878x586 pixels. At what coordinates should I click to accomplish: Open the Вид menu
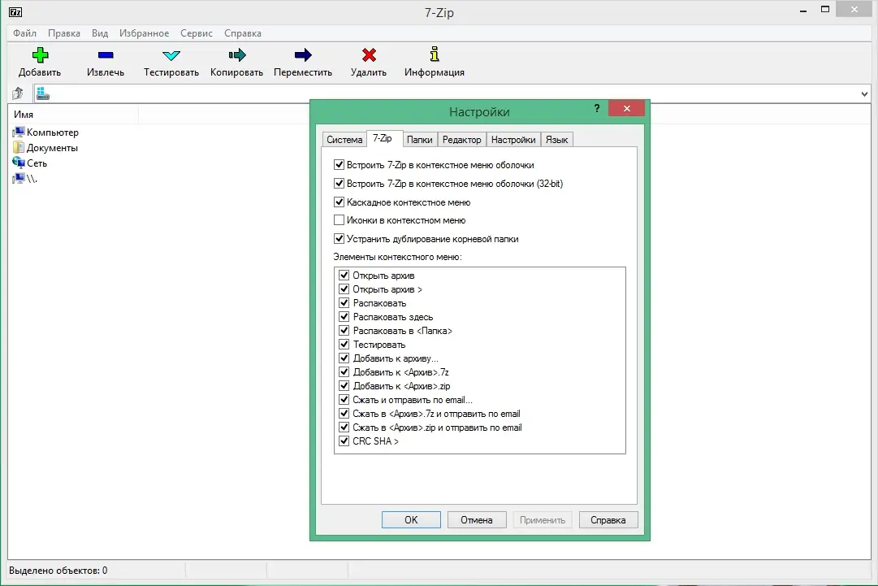(100, 33)
